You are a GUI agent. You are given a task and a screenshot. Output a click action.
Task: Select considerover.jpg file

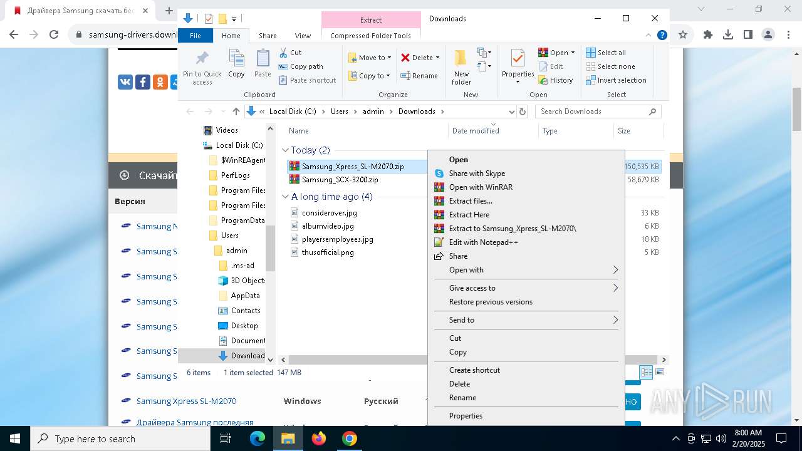(329, 213)
